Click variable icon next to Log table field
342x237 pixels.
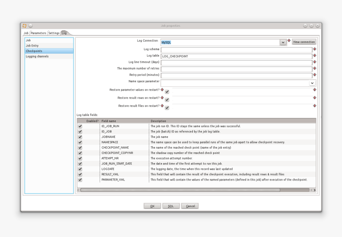point(315,56)
